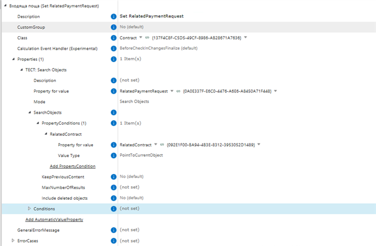Click info icon beside CustomGroup
Screen dimensions: 376x246
tap(114, 27)
